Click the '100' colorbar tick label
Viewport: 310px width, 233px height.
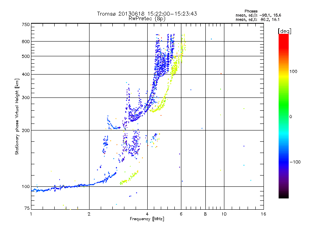(293, 71)
